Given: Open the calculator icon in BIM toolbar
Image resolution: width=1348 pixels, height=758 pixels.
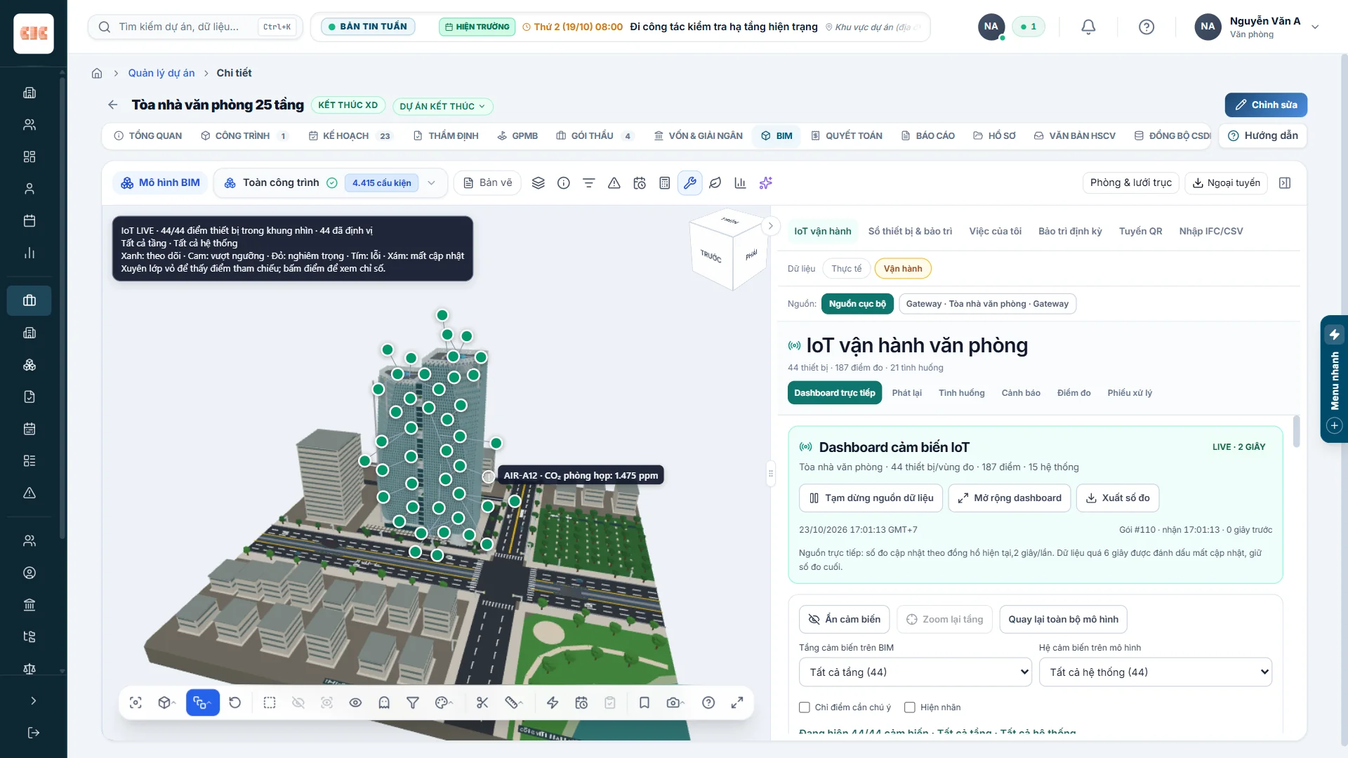Looking at the screenshot, I should 665,182.
